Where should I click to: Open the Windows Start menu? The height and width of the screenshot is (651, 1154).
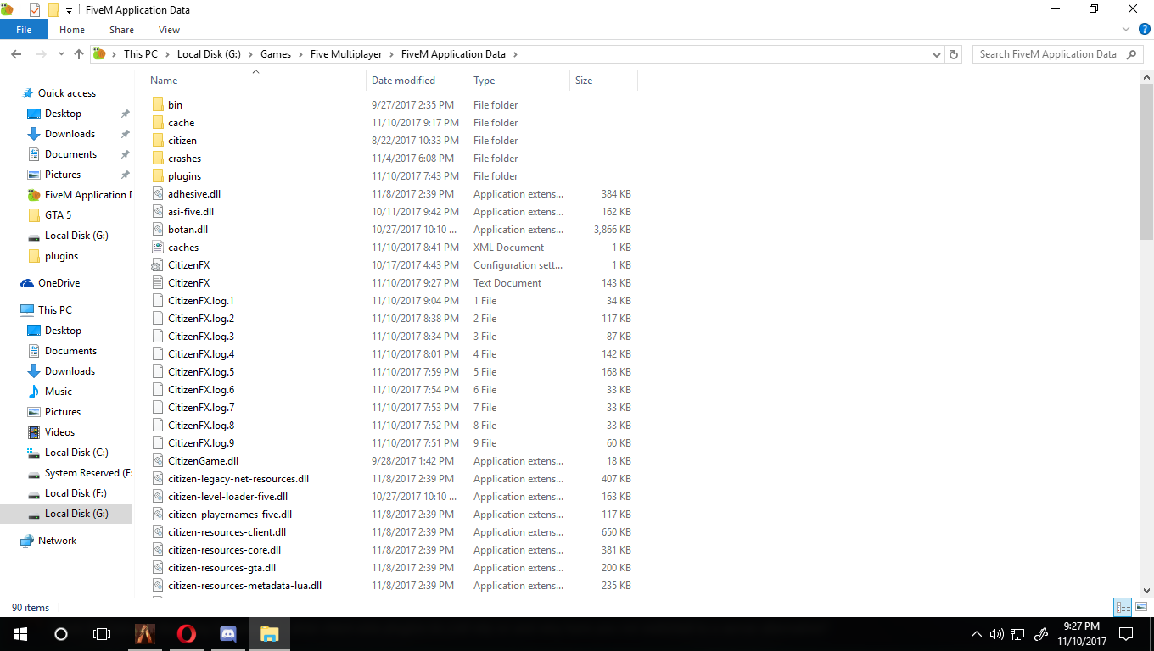[20, 634]
